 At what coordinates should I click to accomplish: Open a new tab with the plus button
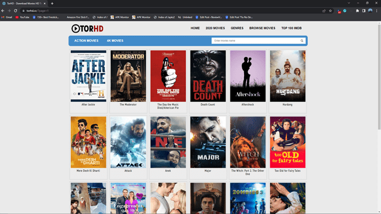(52, 4)
